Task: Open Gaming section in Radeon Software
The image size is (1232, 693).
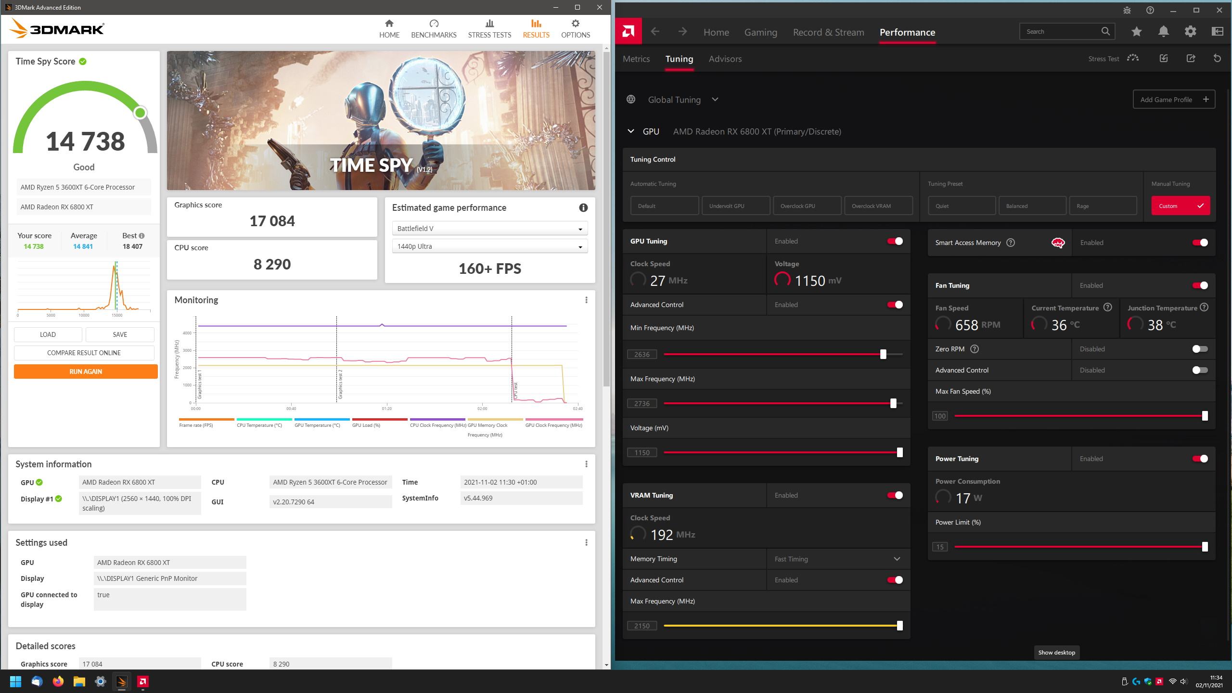Action: coord(760,32)
